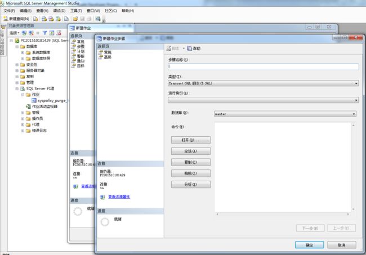Open the 窗口(W) menu
The image size is (366, 255).
coord(93,11)
